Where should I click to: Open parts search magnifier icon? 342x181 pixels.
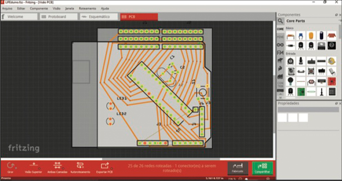tap(280, 21)
